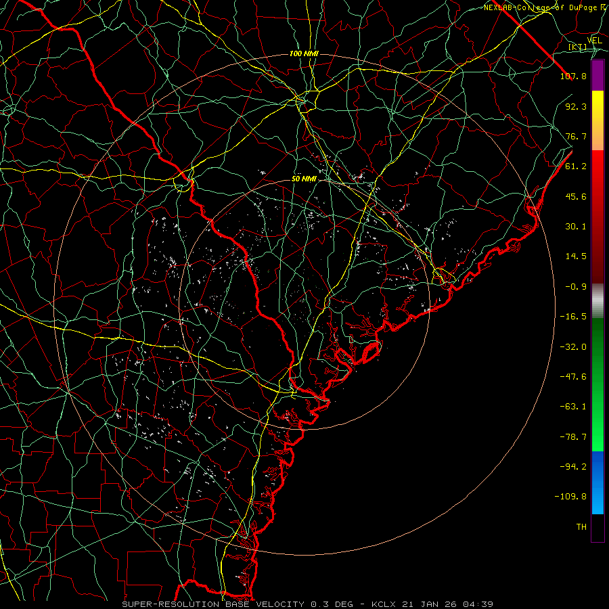Screen dimensions: 609x609
Task: Click the 30.1 velocity scale value
Action: tap(576, 227)
